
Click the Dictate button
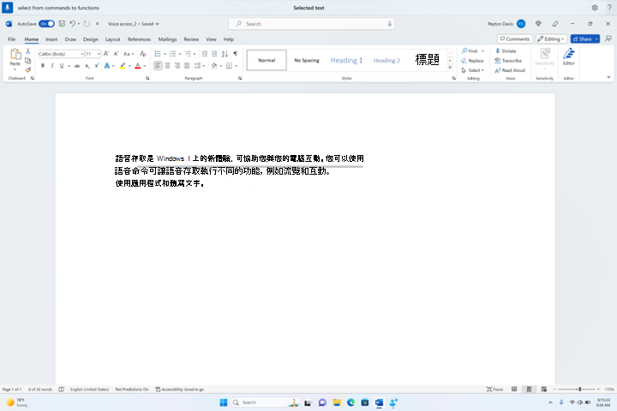506,51
